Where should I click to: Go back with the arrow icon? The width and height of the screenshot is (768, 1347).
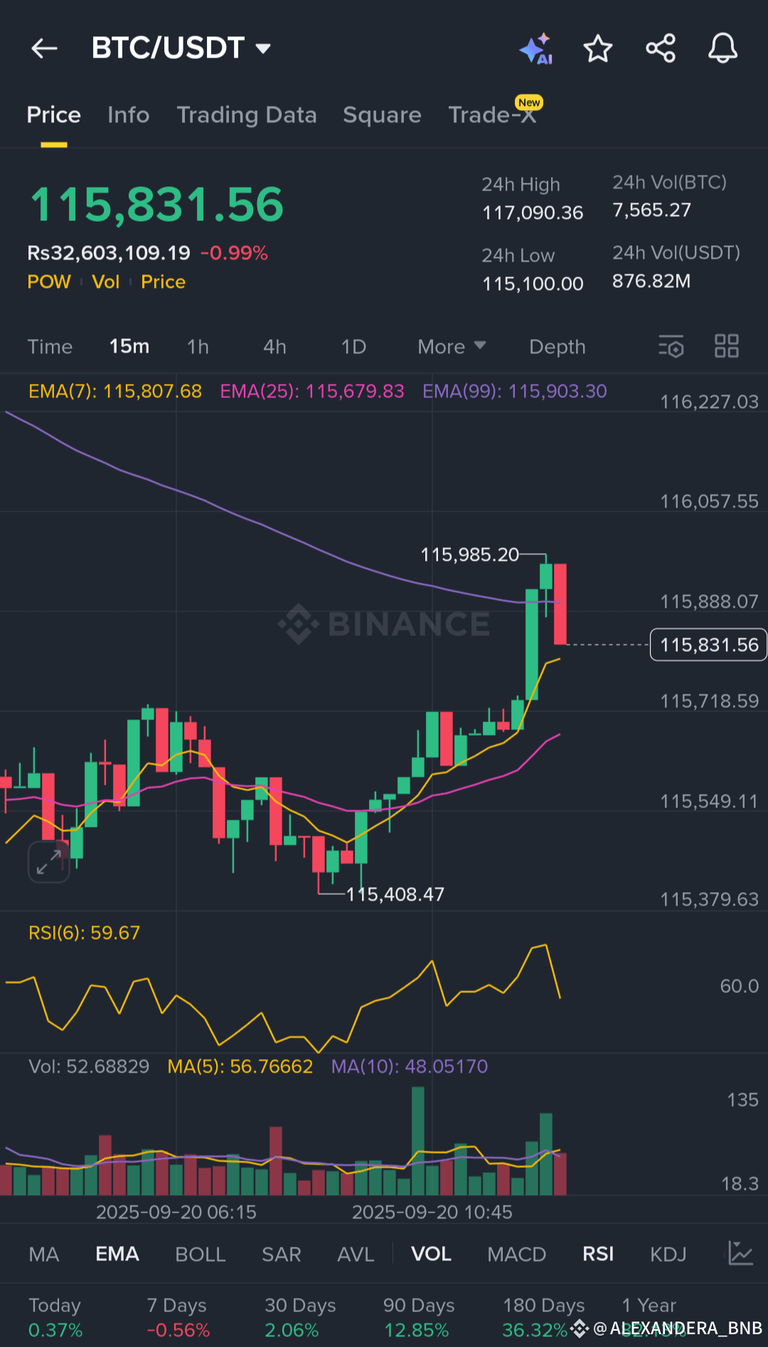tap(44, 48)
